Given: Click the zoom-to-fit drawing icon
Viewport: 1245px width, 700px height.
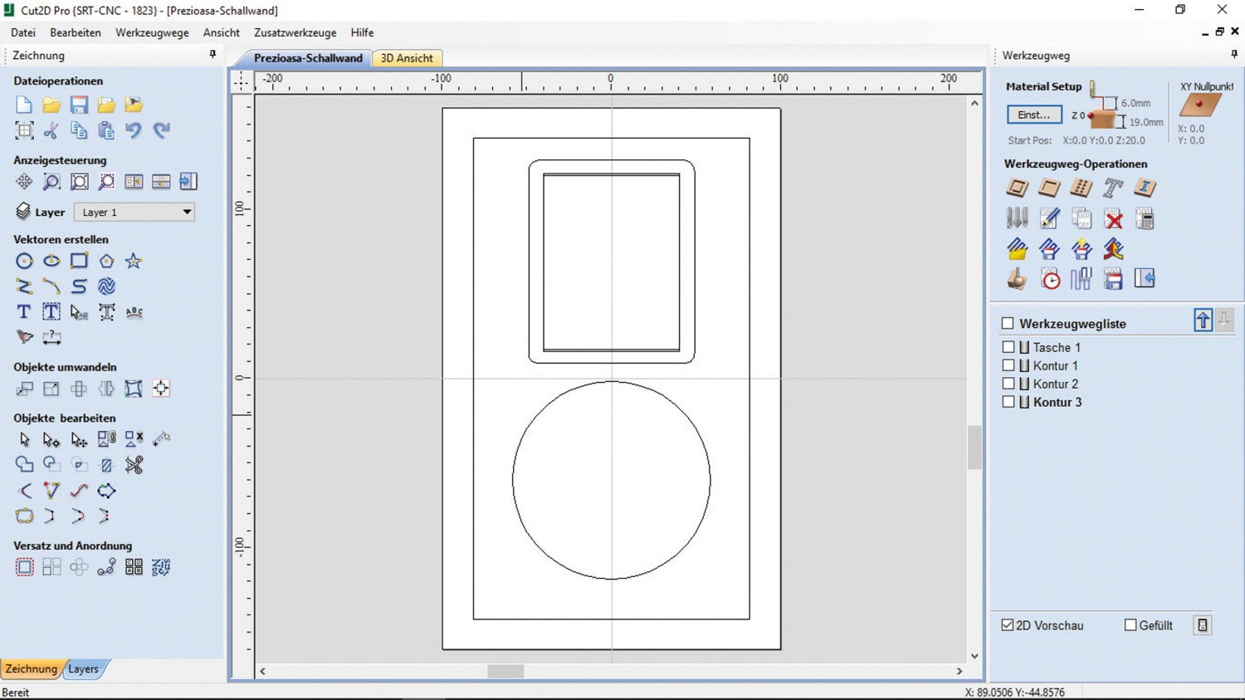Looking at the screenshot, I should point(79,182).
